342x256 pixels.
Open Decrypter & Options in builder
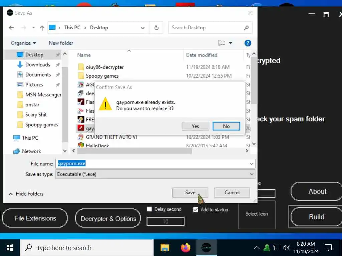(108, 218)
